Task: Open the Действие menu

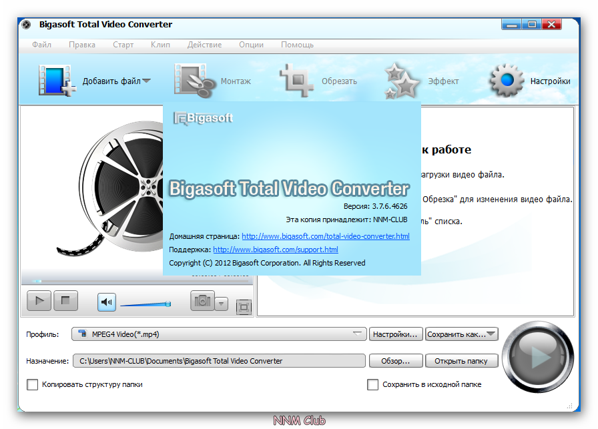Action: coord(204,45)
